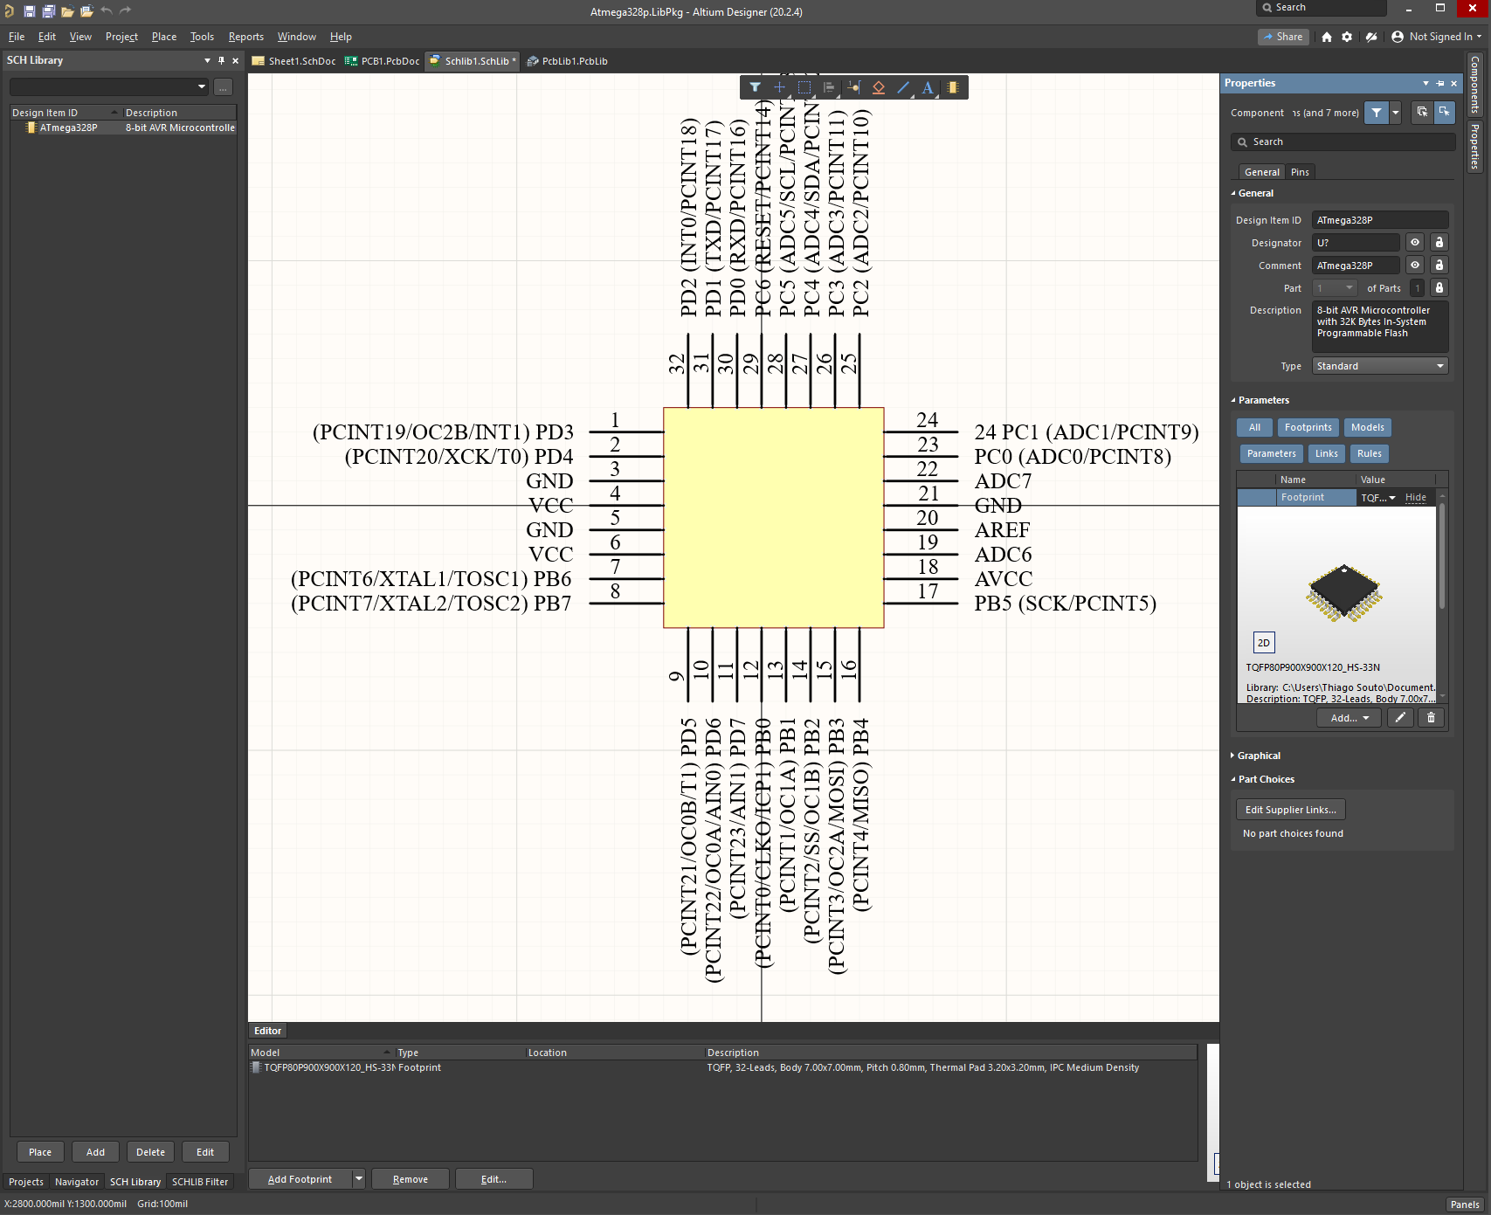
Task: Click the Save icon in the title bar
Action: 29,11
